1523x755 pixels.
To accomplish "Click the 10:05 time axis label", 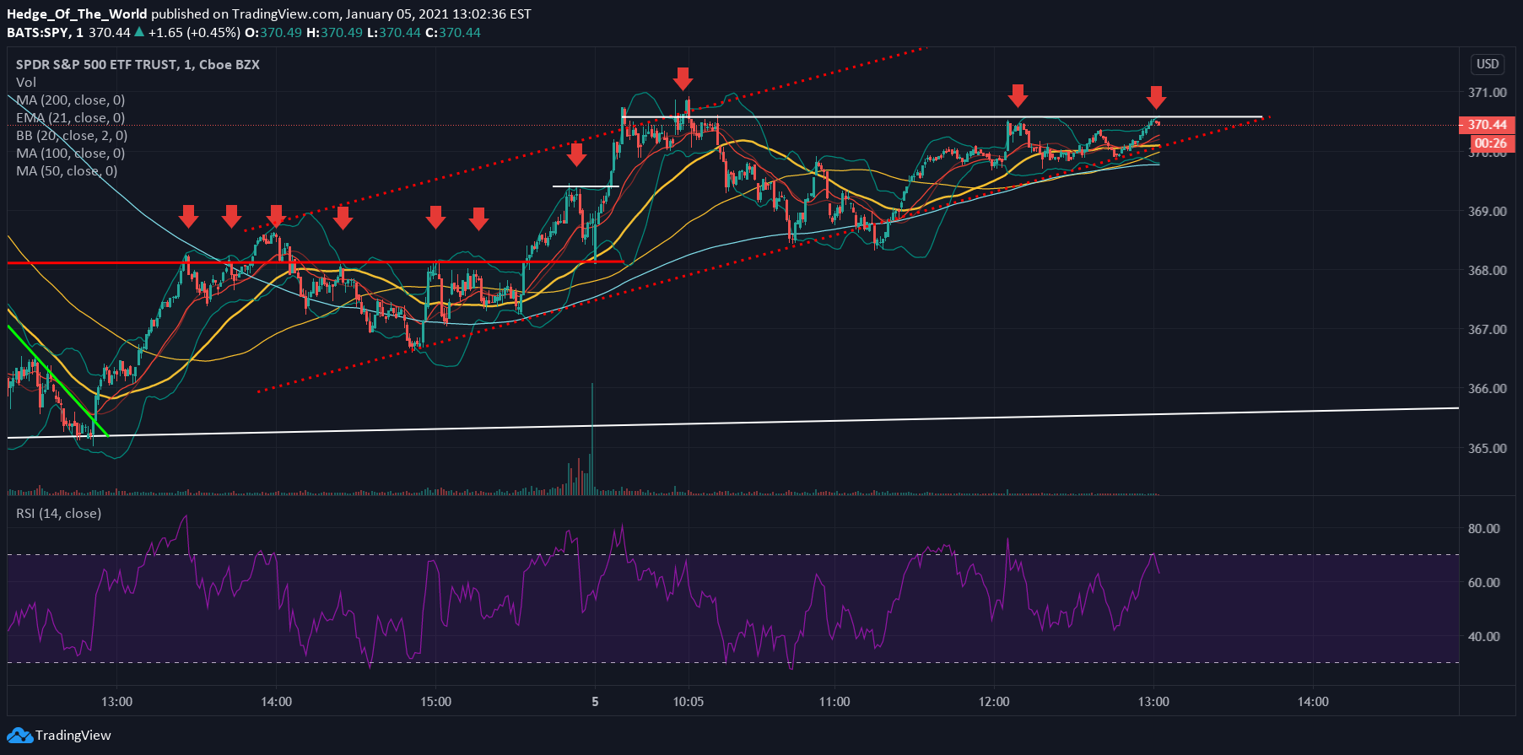I will [x=689, y=702].
